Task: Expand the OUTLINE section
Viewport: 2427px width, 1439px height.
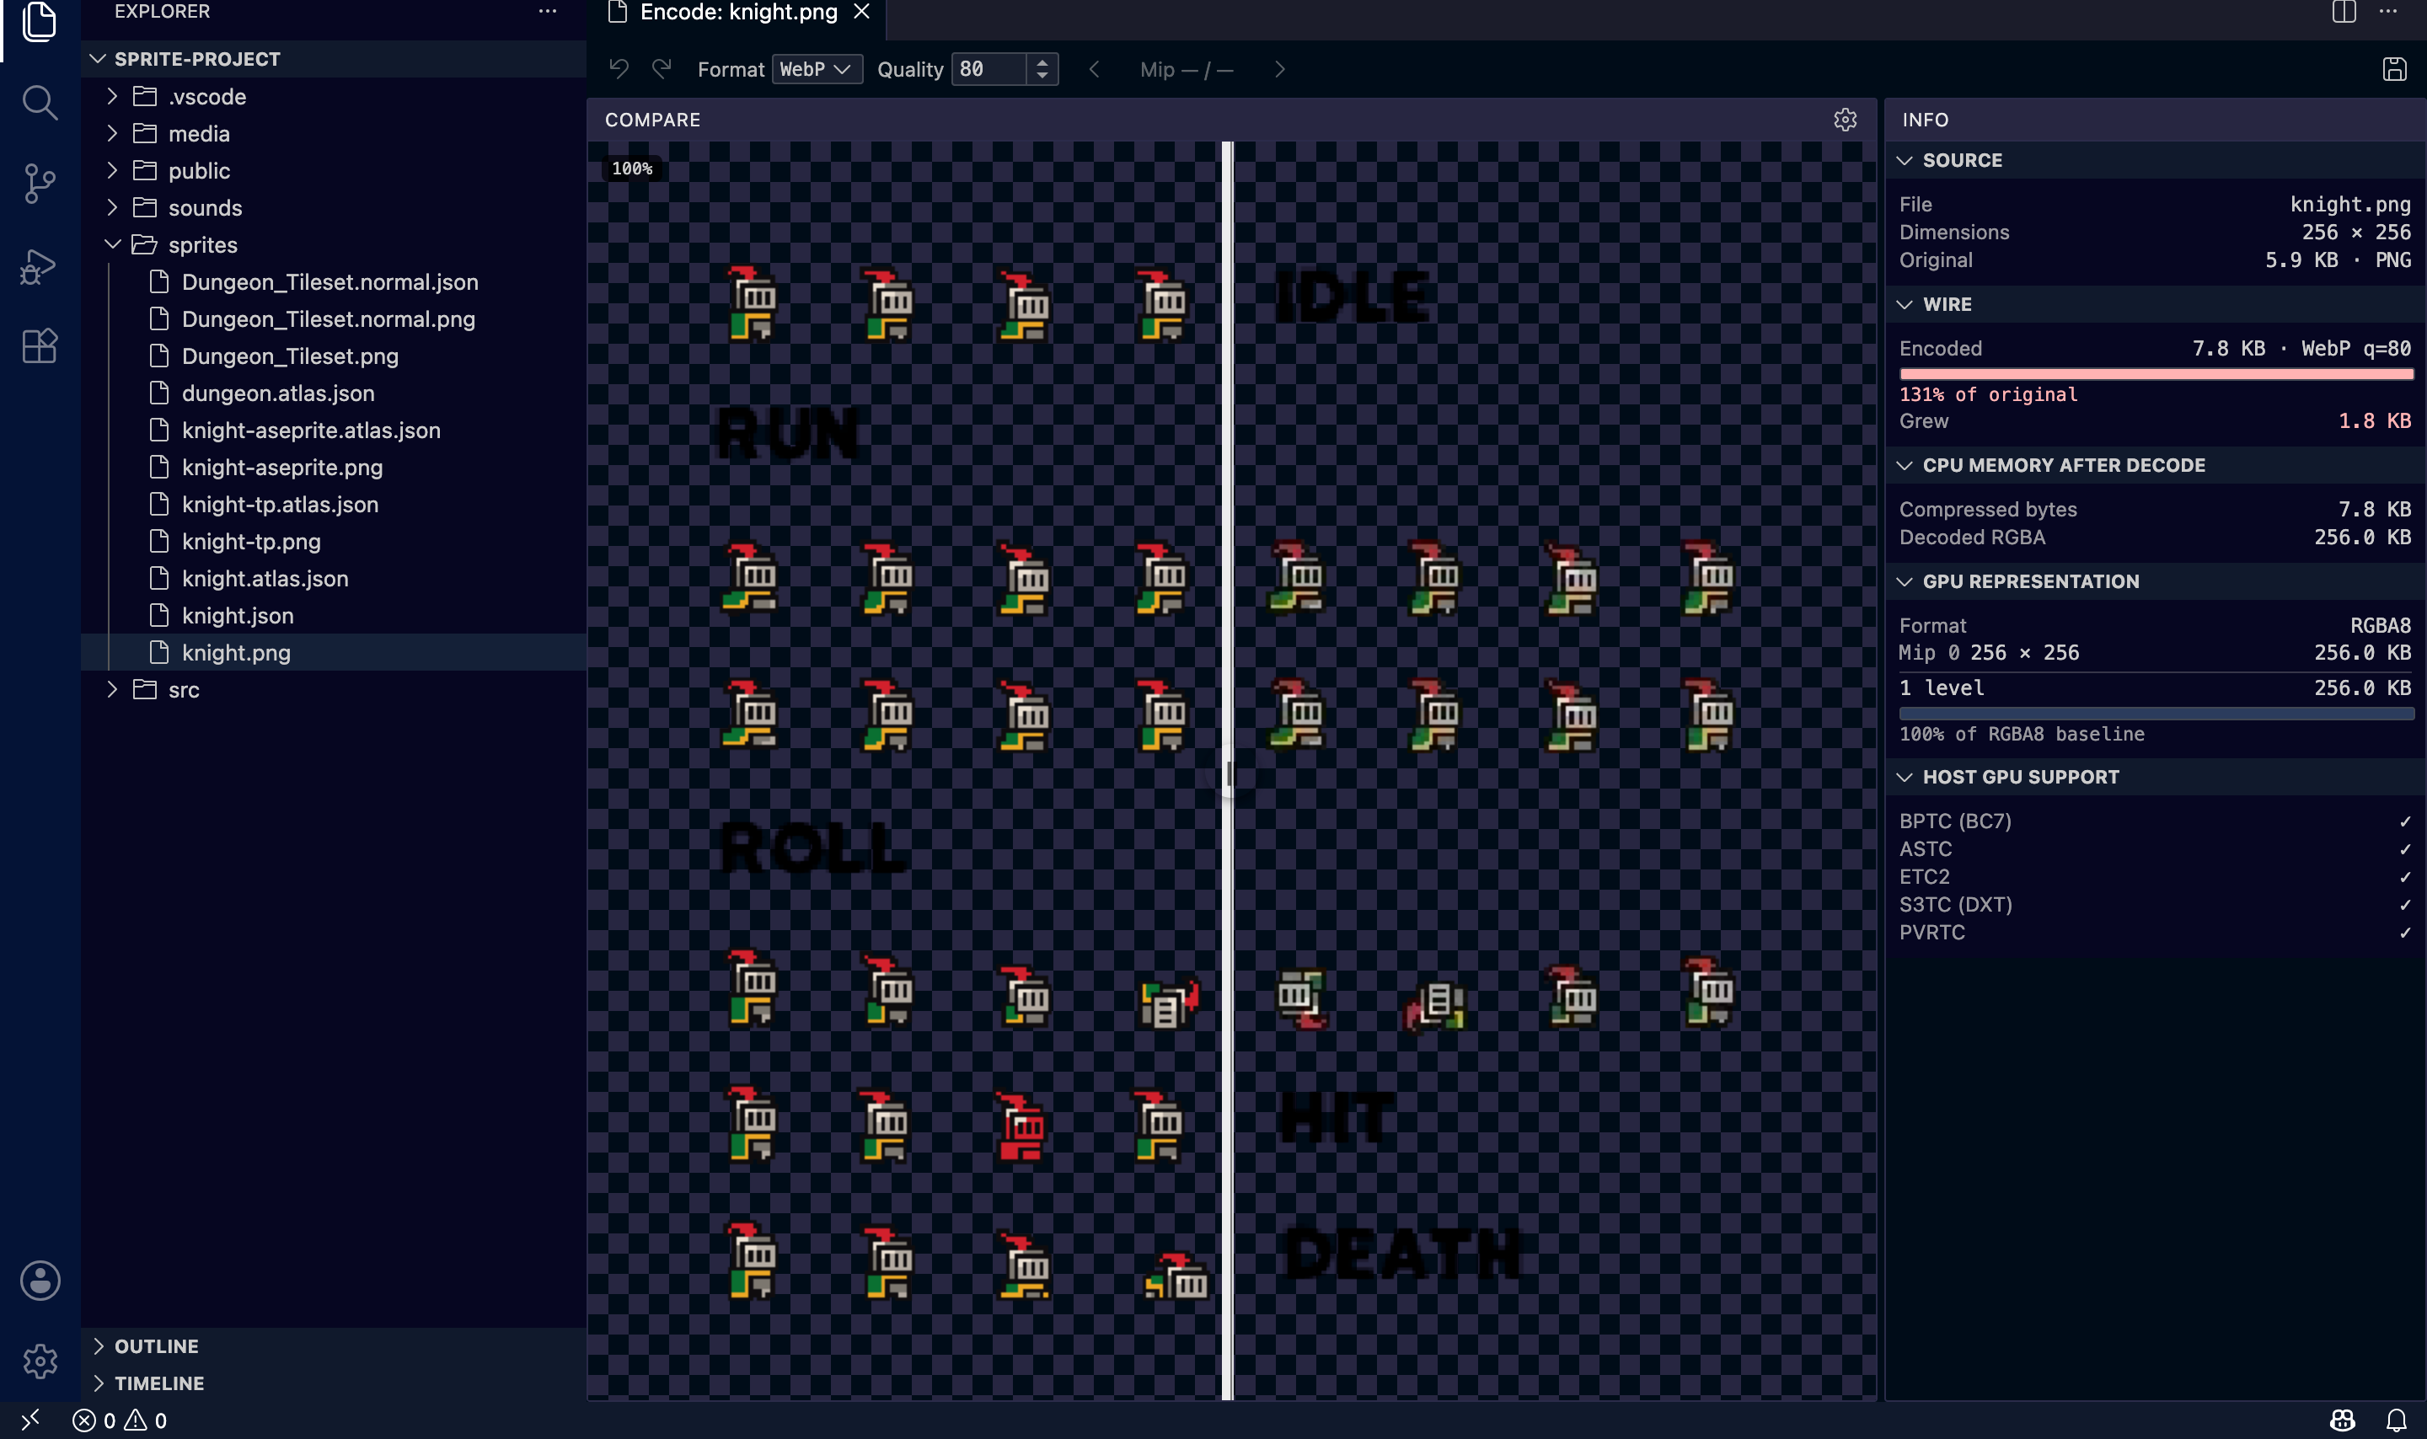Action: click(334, 1346)
